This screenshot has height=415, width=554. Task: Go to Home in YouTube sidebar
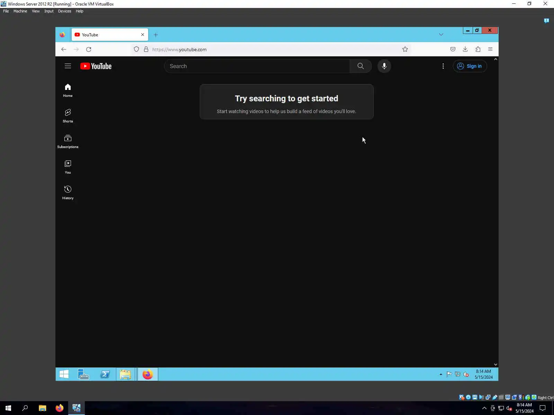point(68,91)
